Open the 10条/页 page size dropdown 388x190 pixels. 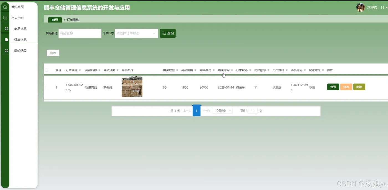(x=222, y=111)
